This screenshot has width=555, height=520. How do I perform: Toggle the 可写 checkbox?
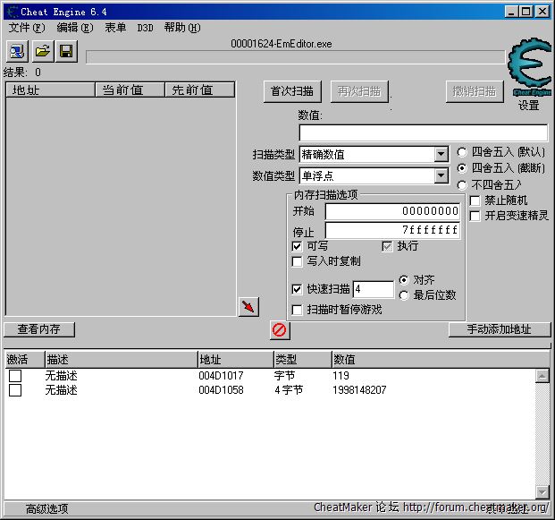[298, 246]
